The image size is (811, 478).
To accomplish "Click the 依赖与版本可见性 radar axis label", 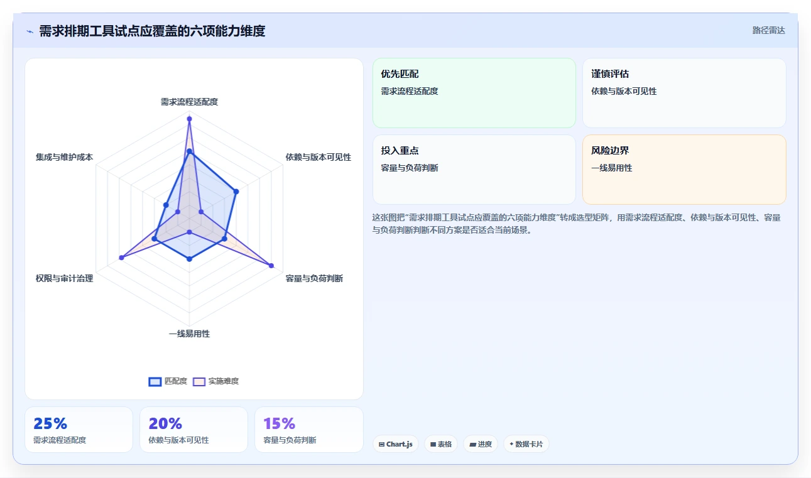I will 318,157.
